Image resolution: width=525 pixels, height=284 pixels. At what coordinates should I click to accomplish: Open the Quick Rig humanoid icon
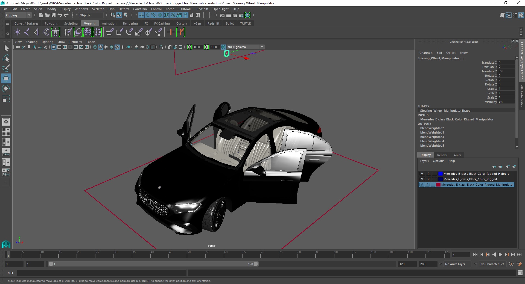[x=56, y=32]
